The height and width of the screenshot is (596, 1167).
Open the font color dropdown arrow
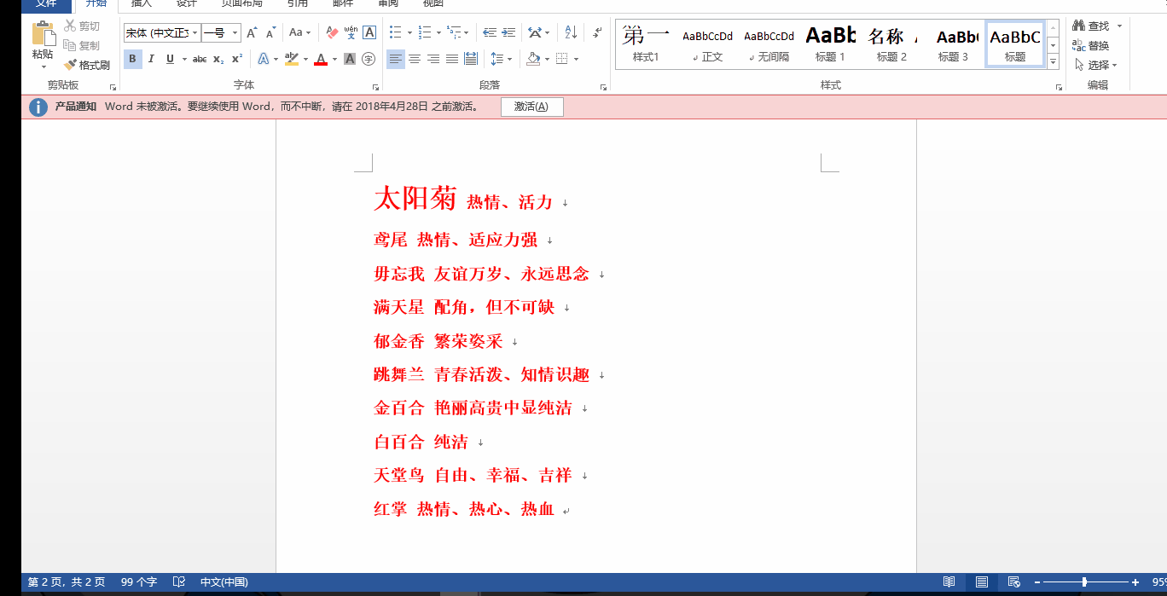[334, 59]
